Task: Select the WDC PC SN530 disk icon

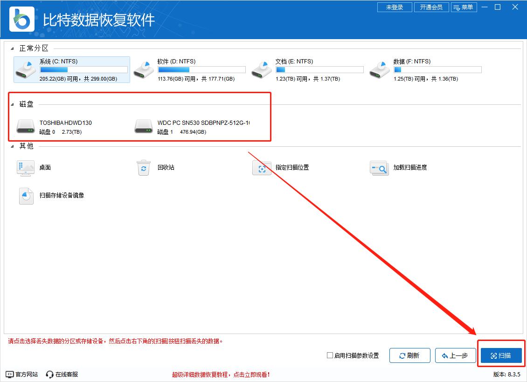Action: click(144, 127)
